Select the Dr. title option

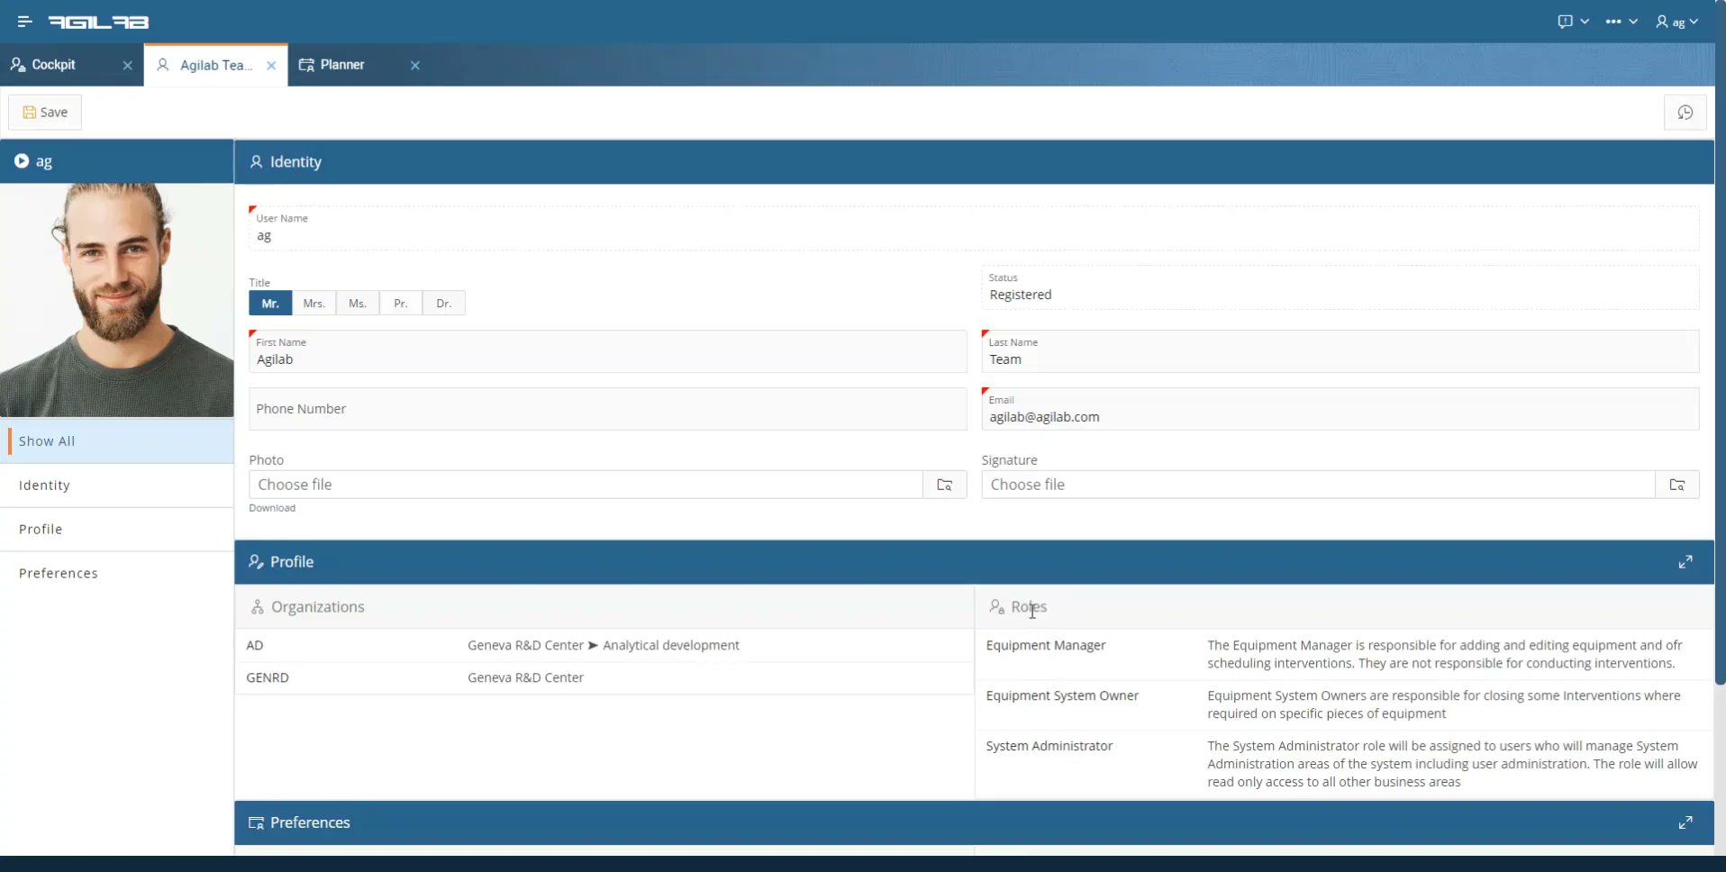click(442, 303)
